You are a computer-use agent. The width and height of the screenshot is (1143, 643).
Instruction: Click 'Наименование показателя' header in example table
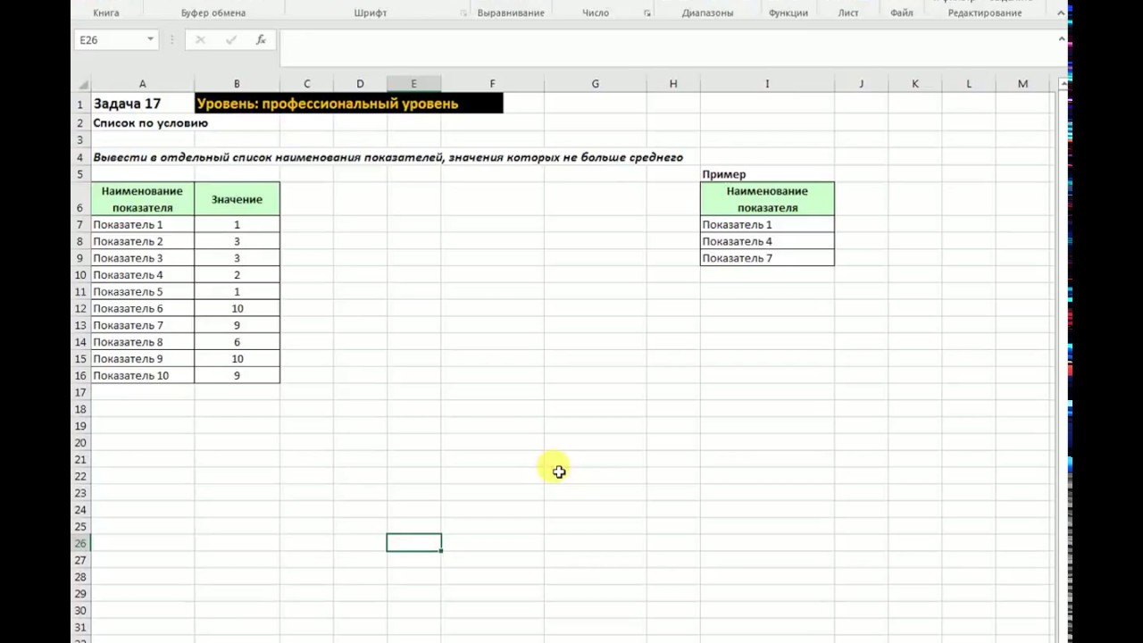pyautogui.click(x=767, y=199)
